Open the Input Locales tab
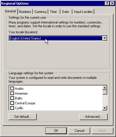This screenshot has height=137, width=116. click(x=83, y=12)
